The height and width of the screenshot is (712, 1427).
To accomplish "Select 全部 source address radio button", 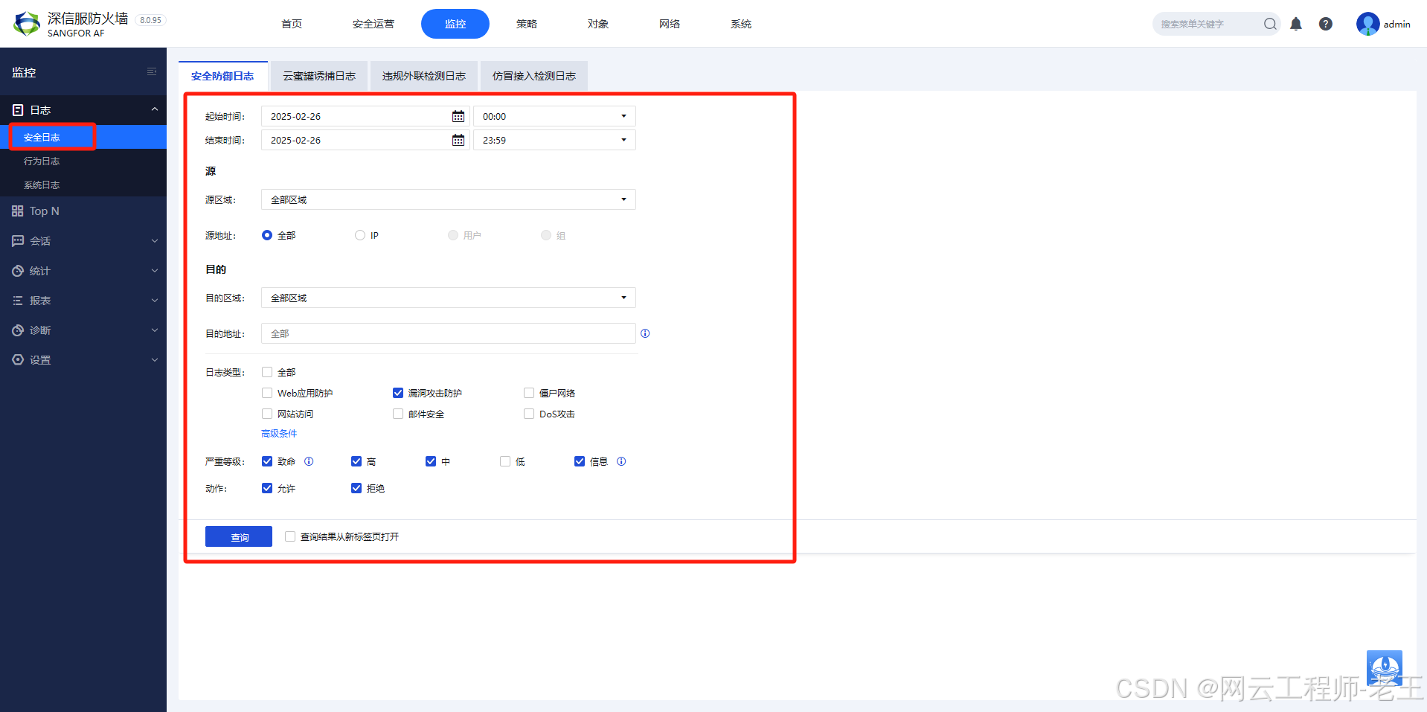I will point(267,235).
